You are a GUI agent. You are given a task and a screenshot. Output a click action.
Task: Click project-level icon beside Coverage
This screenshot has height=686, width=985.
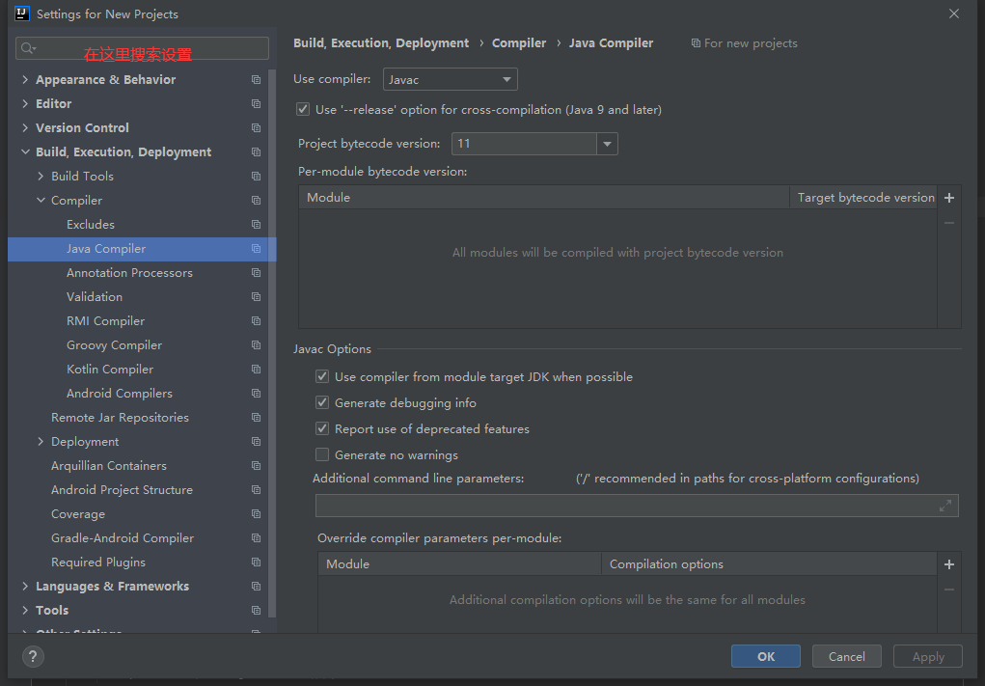(257, 514)
